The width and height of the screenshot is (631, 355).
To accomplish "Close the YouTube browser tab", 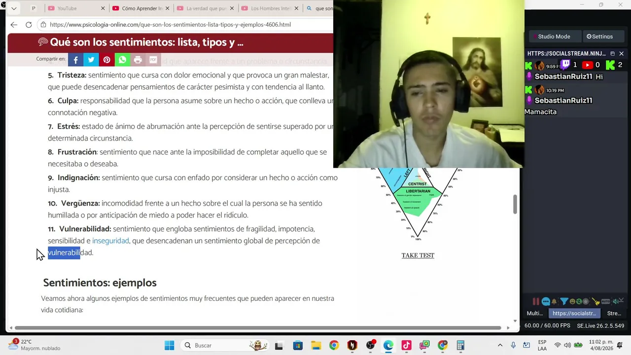I will pos(103,8).
